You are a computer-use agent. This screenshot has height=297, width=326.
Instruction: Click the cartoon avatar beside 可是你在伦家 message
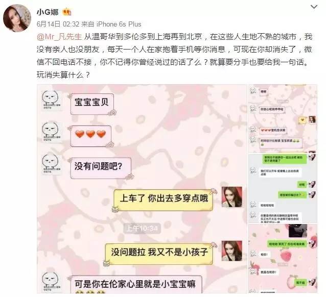52,282
